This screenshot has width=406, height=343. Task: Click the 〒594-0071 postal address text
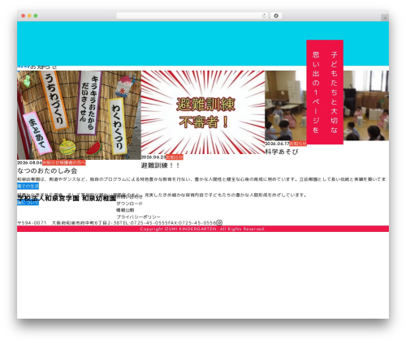(68, 223)
